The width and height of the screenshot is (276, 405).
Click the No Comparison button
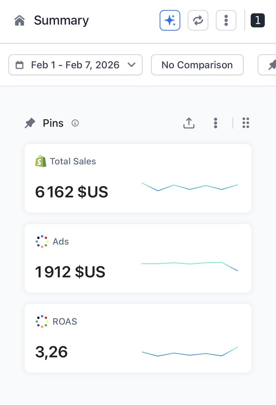[x=197, y=65]
